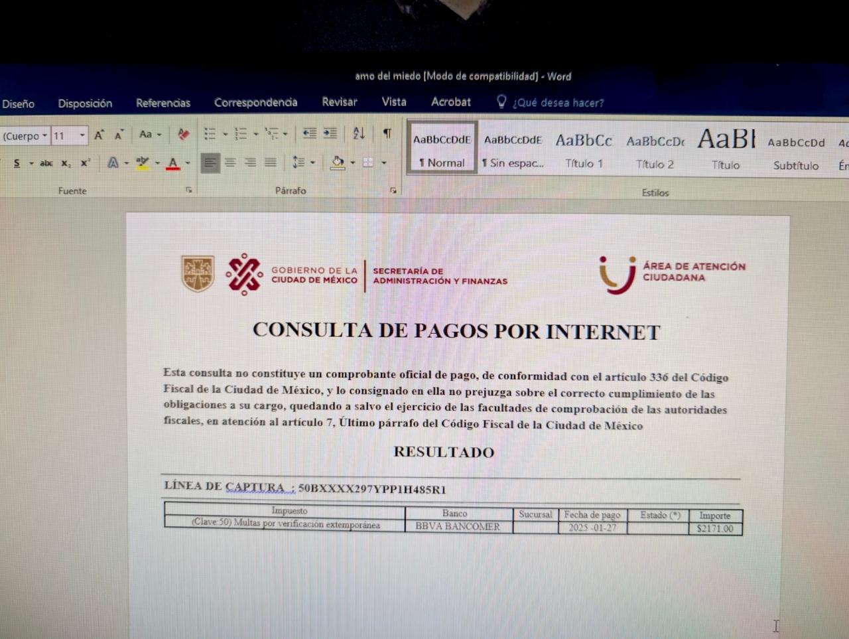The image size is (849, 639).
Task: Increase font size with the grow font icon
Action: (x=99, y=135)
